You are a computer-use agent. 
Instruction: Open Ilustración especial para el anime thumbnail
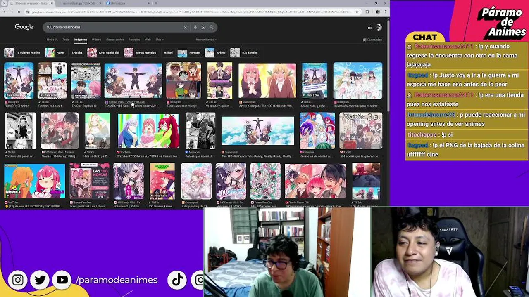358,81
